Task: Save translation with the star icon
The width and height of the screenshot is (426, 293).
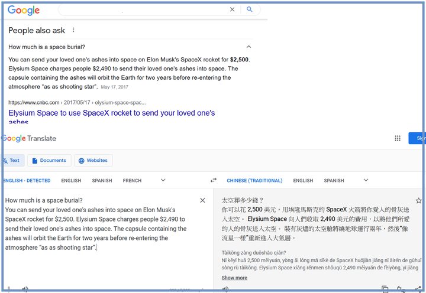Action: (x=419, y=201)
